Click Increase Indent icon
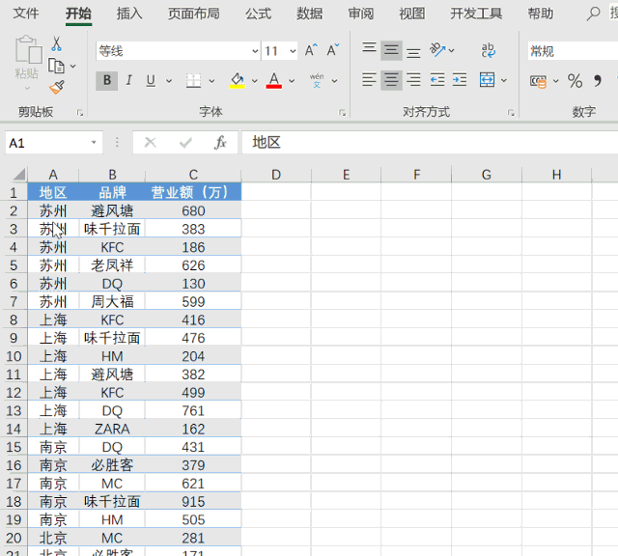This screenshot has width=618, height=556. point(460,80)
